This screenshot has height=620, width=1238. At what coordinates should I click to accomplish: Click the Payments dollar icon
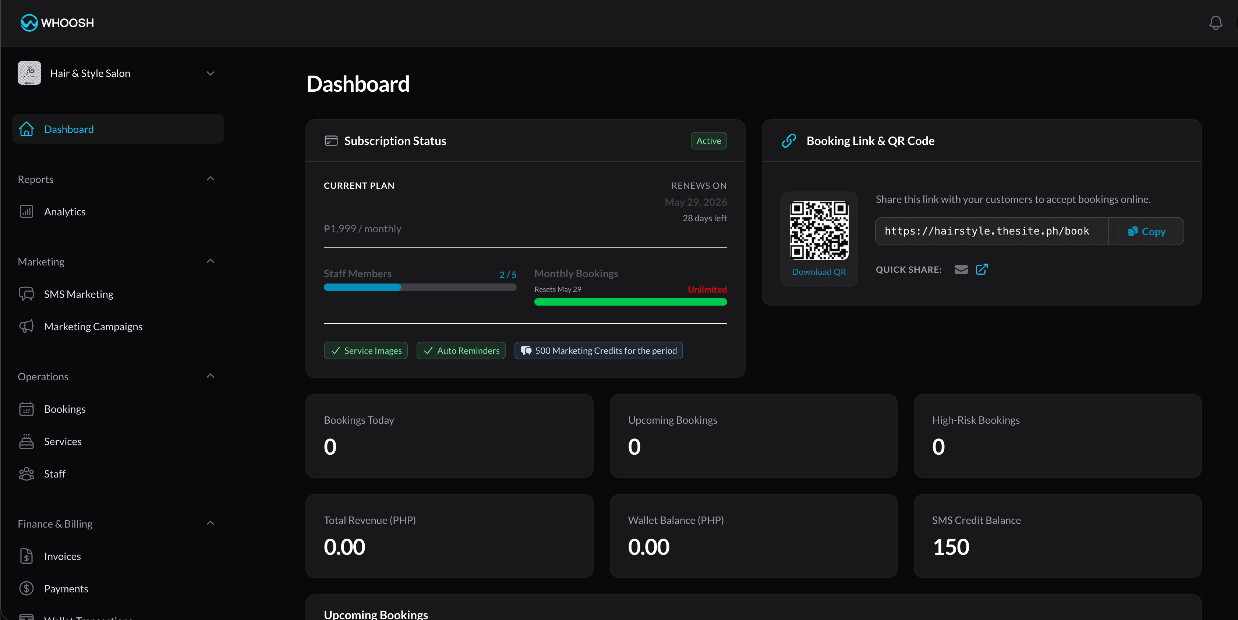26,588
